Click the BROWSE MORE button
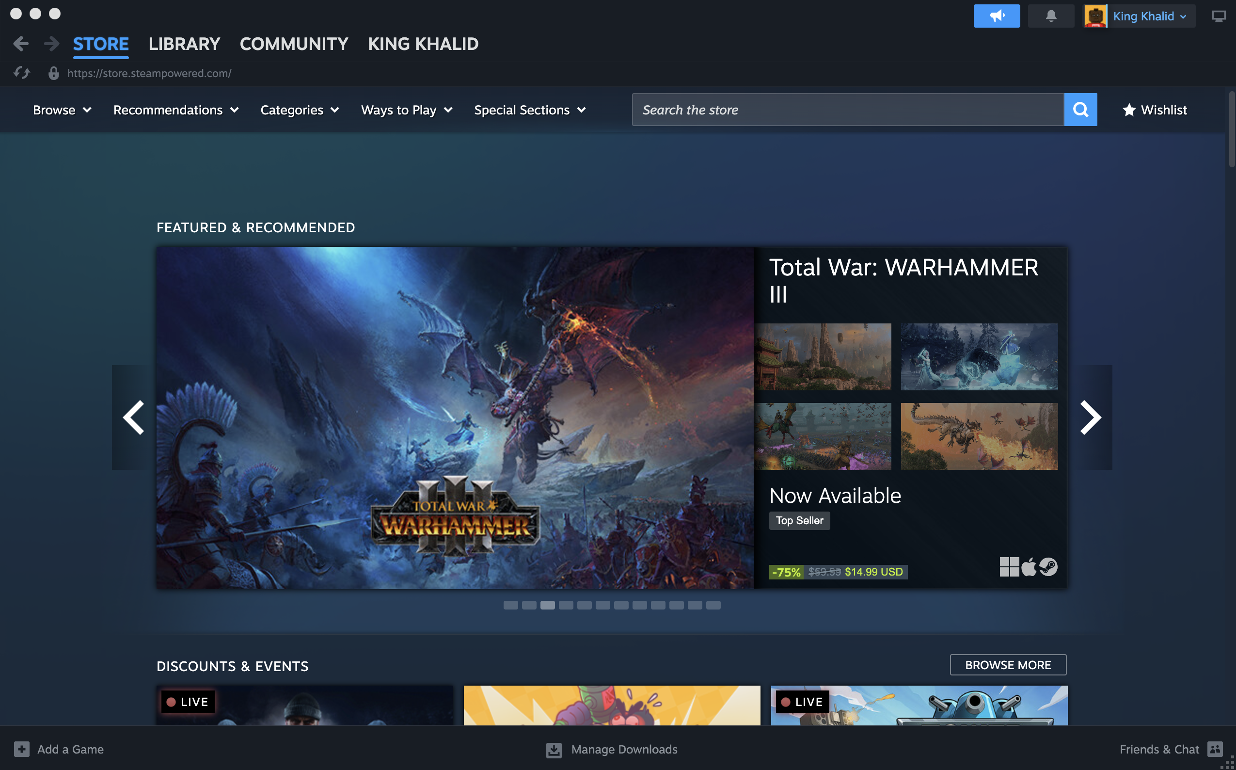The height and width of the screenshot is (770, 1236). coord(1007,665)
